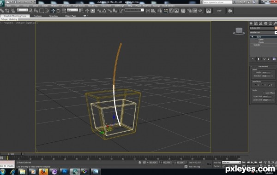Switch to Freeform ribbon tab
The height and width of the screenshot is (175, 277).
38,16
